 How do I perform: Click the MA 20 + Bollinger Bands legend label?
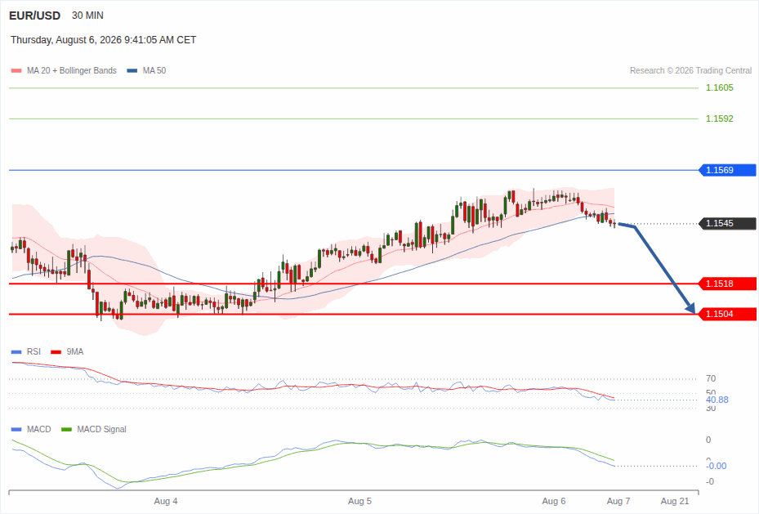[x=72, y=70]
